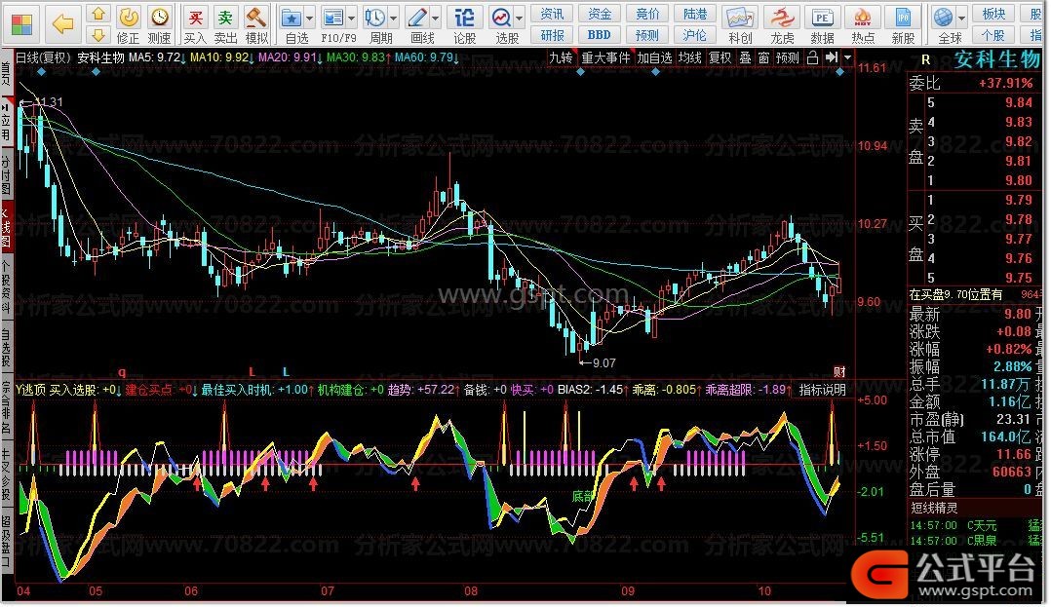Click the 安科生物 stock title in quote panel

click(996, 59)
